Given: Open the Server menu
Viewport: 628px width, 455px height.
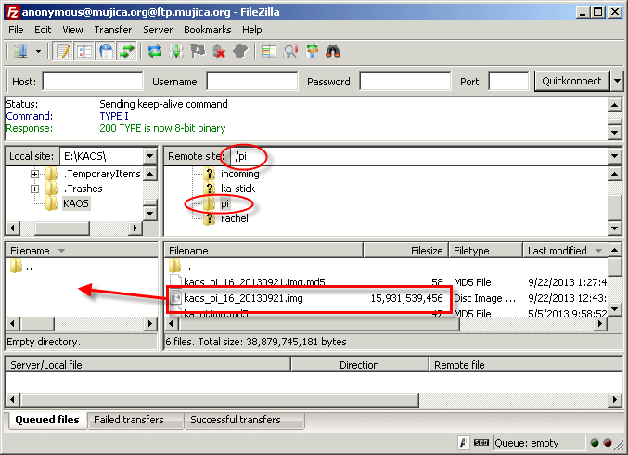Looking at the screenshot, I should pyautogui.click(x=158, y=30).
